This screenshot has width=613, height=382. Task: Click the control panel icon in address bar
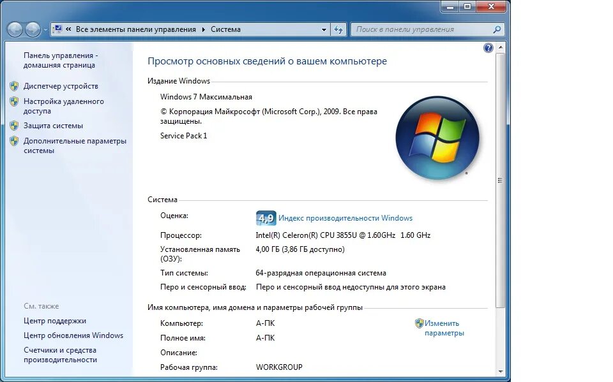(58, 29)
